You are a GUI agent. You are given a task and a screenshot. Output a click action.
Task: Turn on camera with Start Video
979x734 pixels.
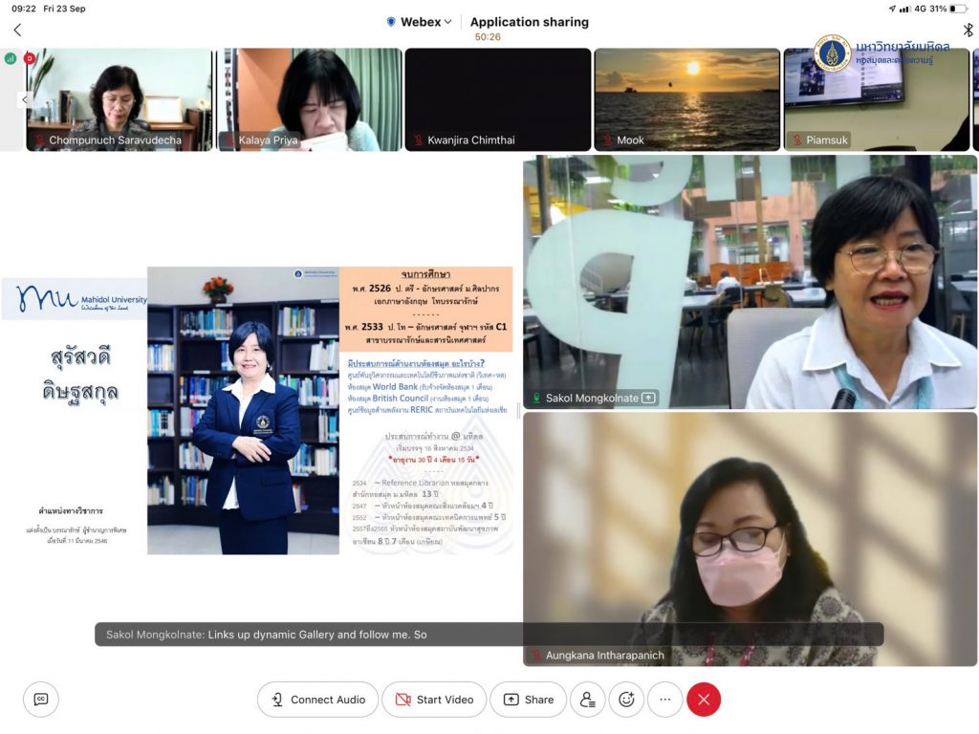[434, 700]
